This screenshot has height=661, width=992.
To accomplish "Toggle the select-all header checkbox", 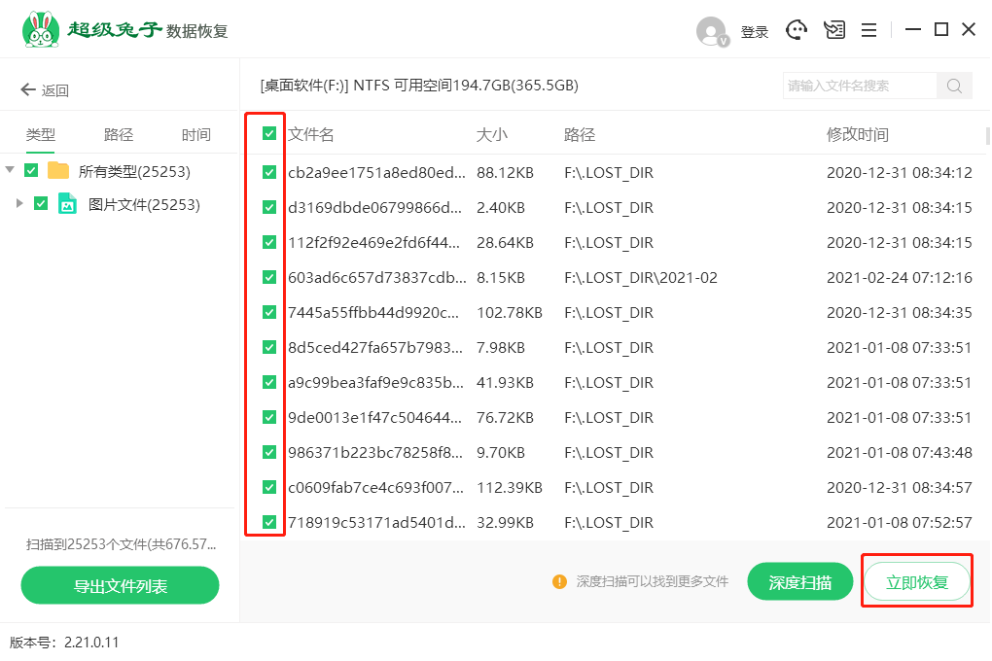I will coord(269,134).
